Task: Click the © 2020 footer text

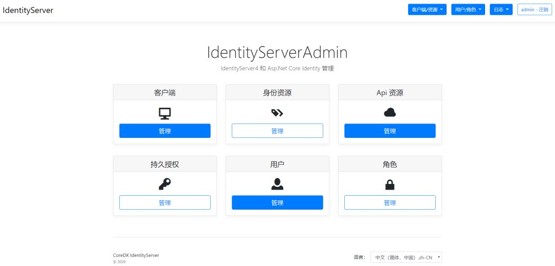Action: (x=119, y=262)
